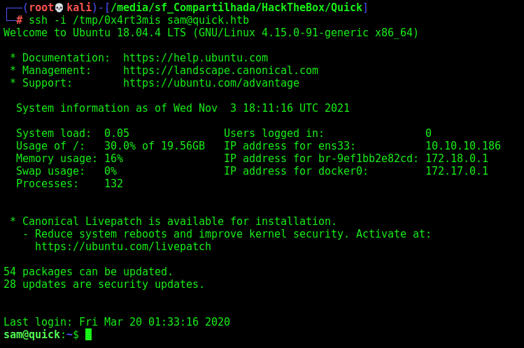The width and height of the screenshot is (524, 348).
Task: Open the help.ubuntu.com documentation link
Action: (195, 58)
